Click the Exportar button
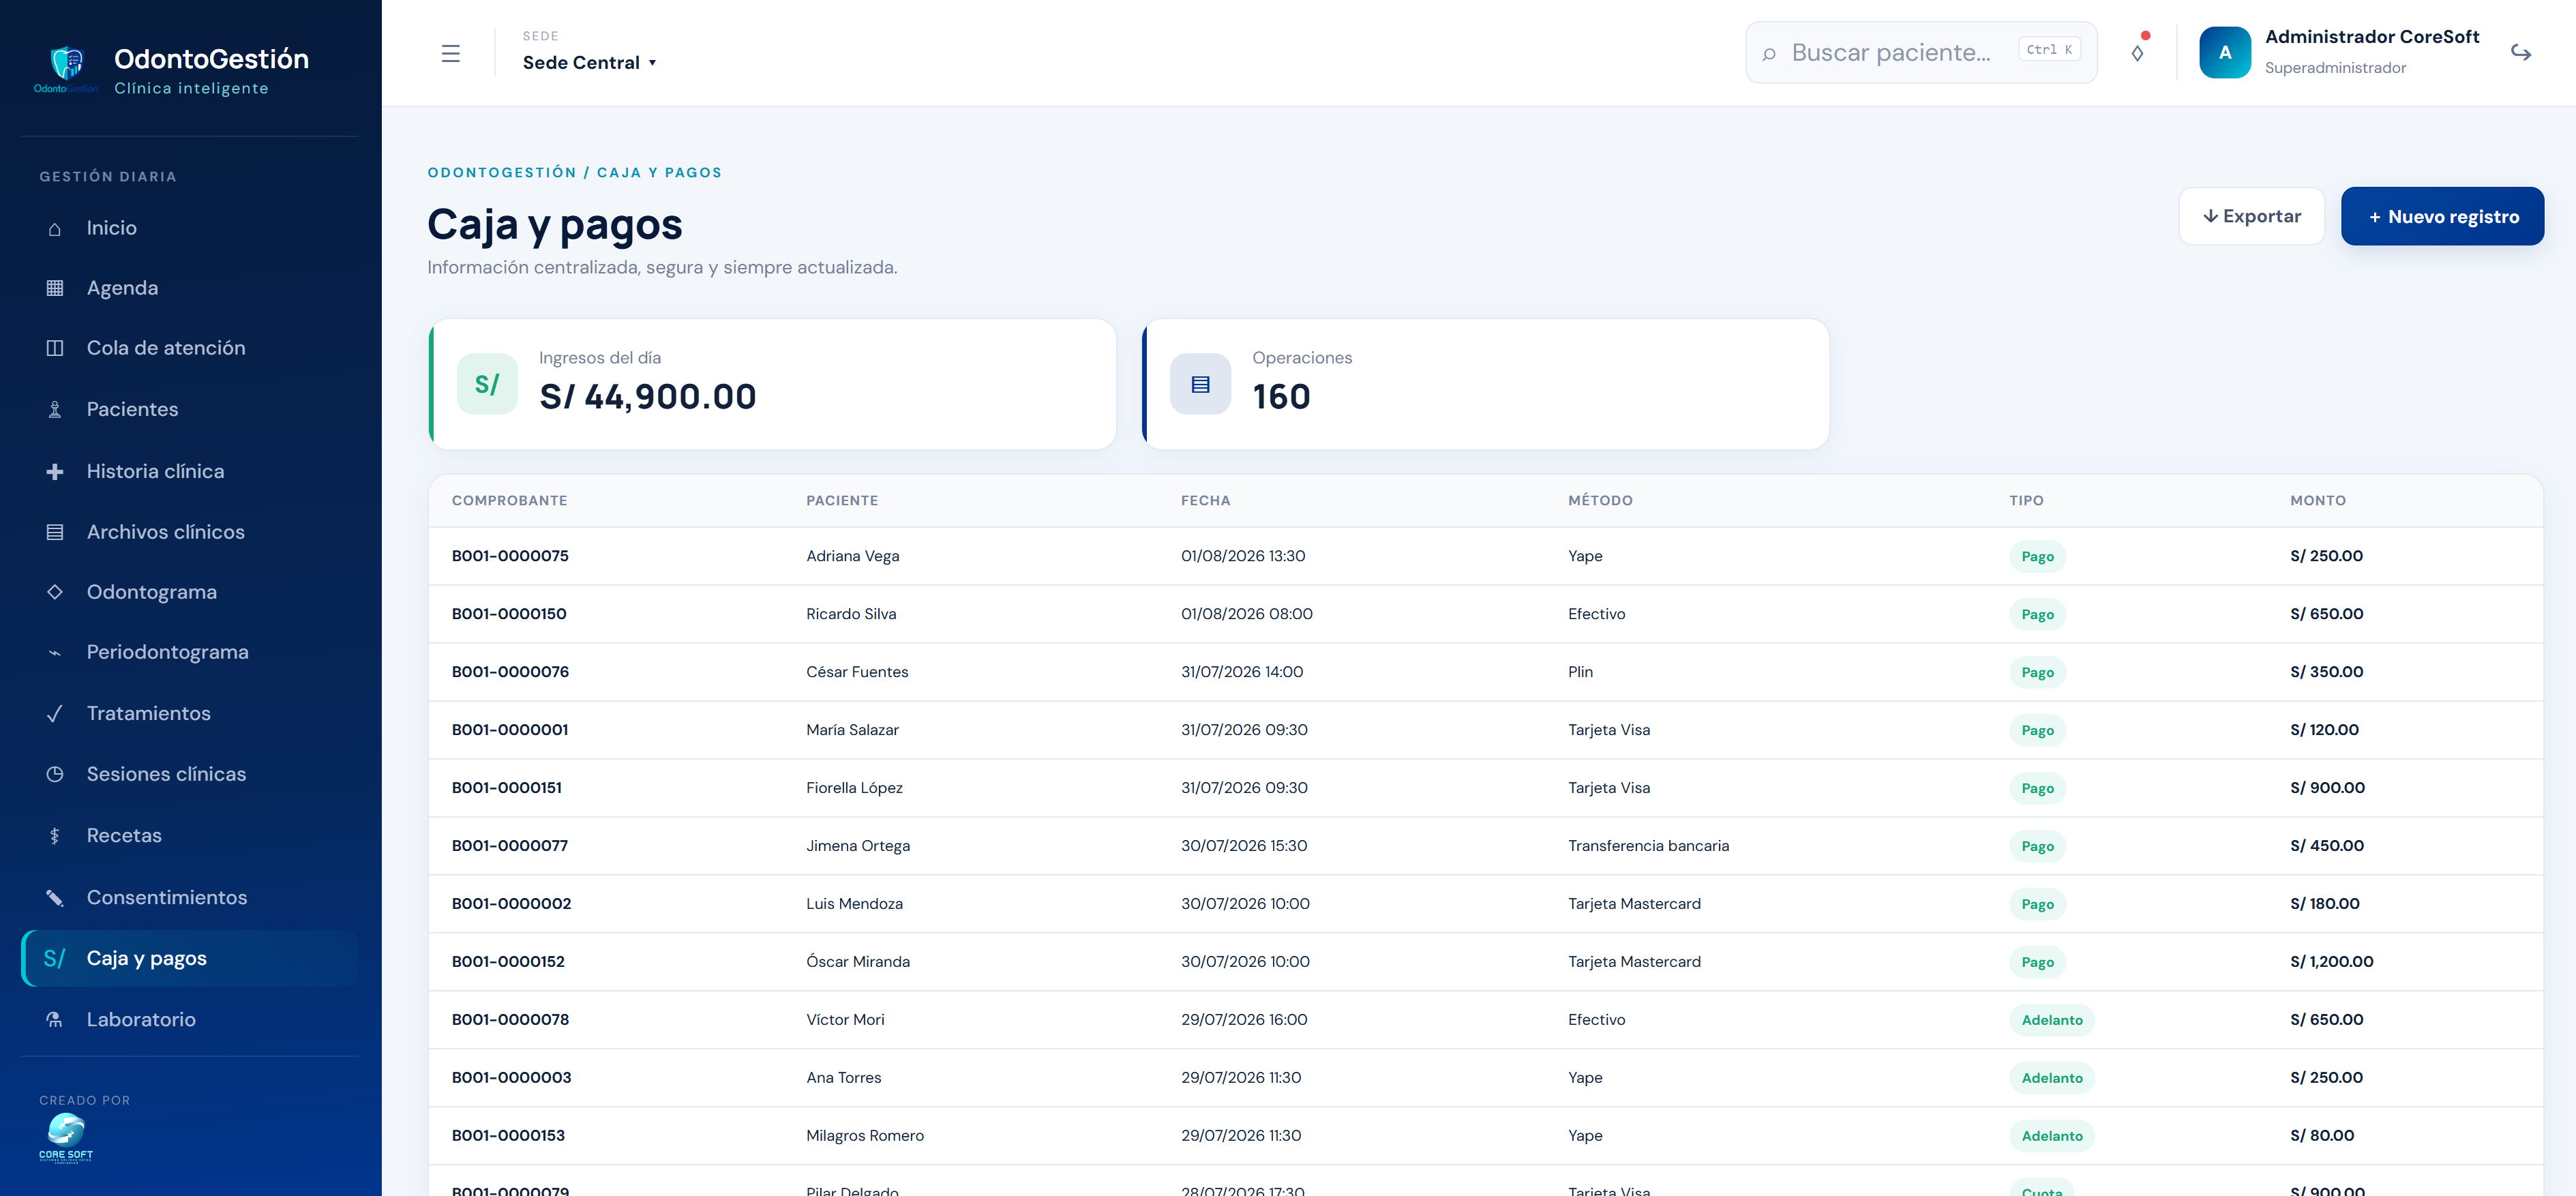Viewport: 2576px width, 1196px height. [x=2251, y=216]
